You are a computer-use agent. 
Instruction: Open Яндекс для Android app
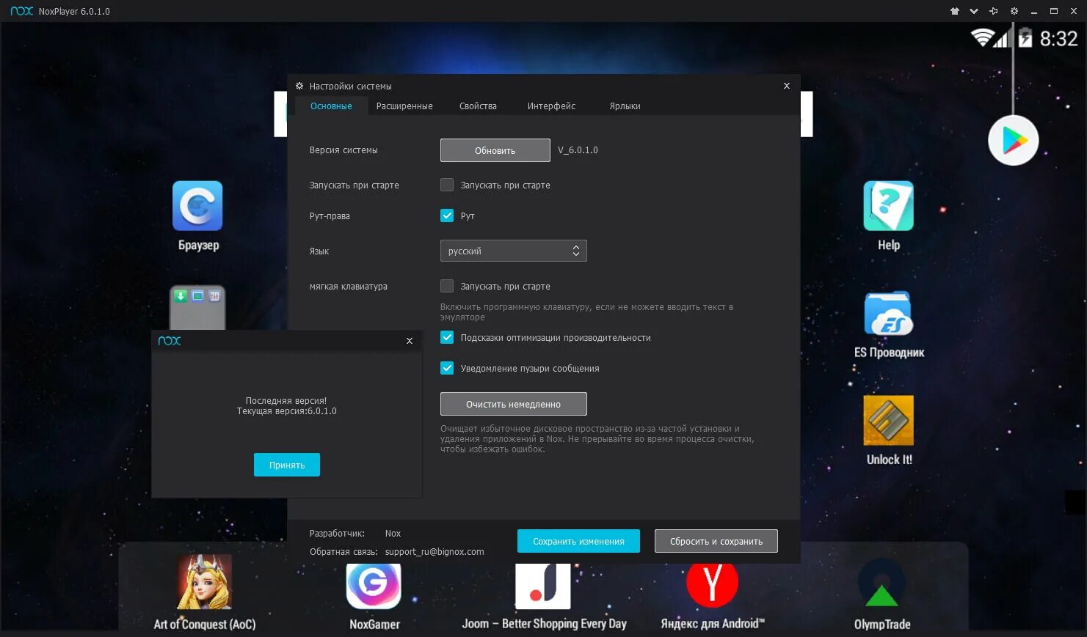(712, 584)
